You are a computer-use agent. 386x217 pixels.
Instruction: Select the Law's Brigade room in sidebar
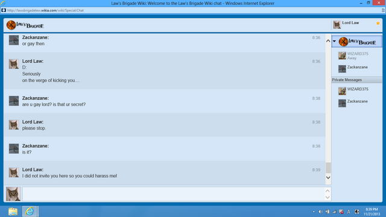click(357, 42)
